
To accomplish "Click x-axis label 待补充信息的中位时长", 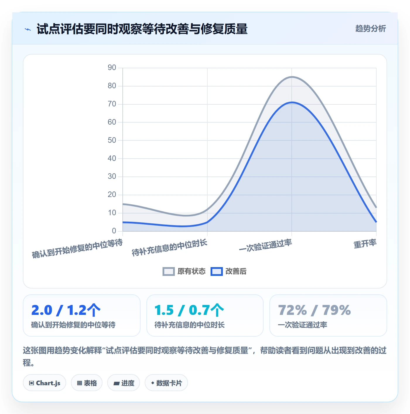I will pos(170,248).
